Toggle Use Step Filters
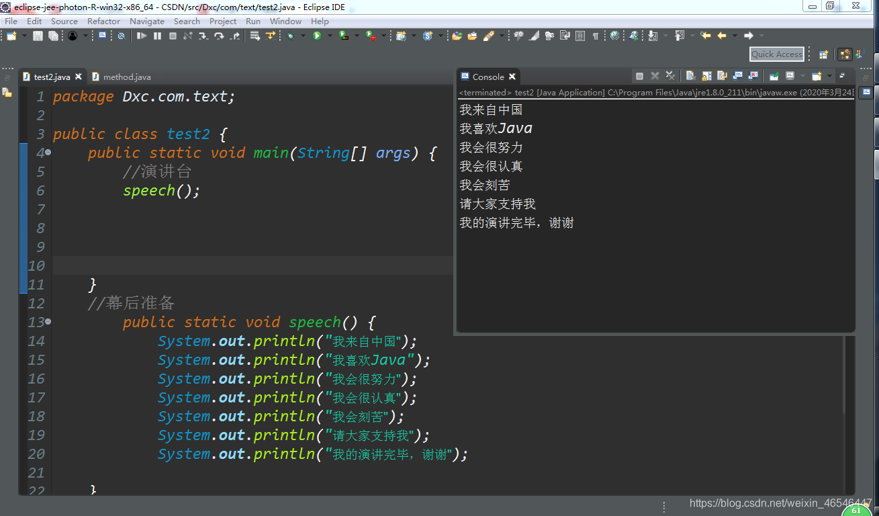This screenshot has height=516, width=879. click(x=271, y=36)
